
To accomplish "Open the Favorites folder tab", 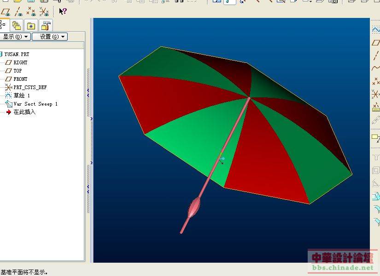I will (31, 25).
